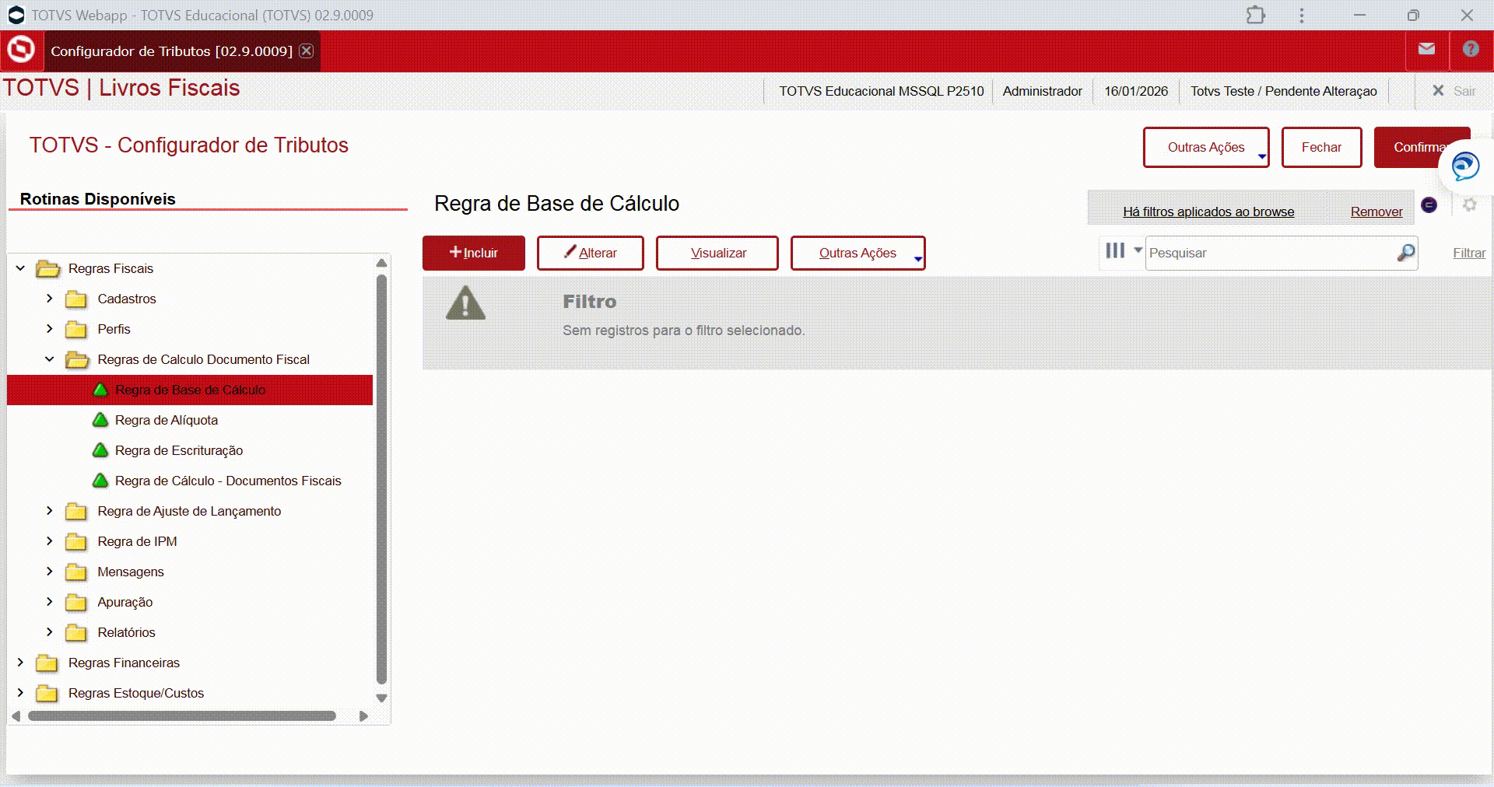This screenshot has width=1494, height=787.
Task: Click the Cadastros folder icon
Action: 75,299
